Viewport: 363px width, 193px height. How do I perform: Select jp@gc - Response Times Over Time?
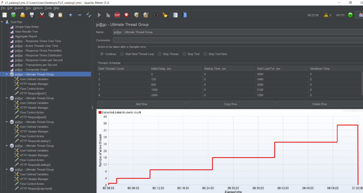38,41
